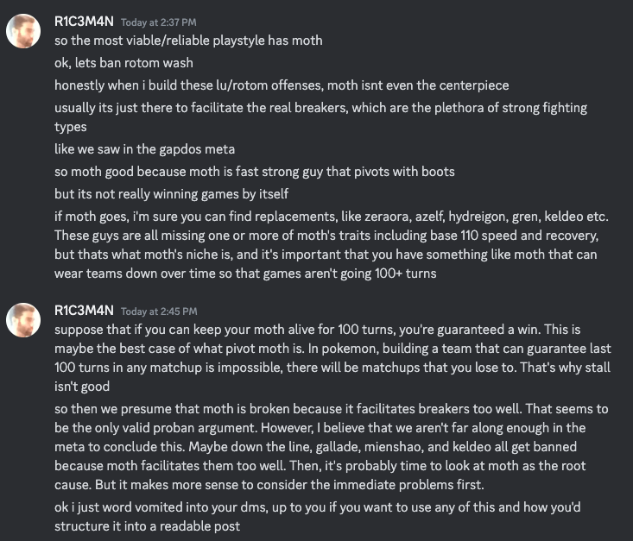Click the 'honestly when i build these lu/rotom offenses' message
633x541 pixels.
click(x=282, y=85)
